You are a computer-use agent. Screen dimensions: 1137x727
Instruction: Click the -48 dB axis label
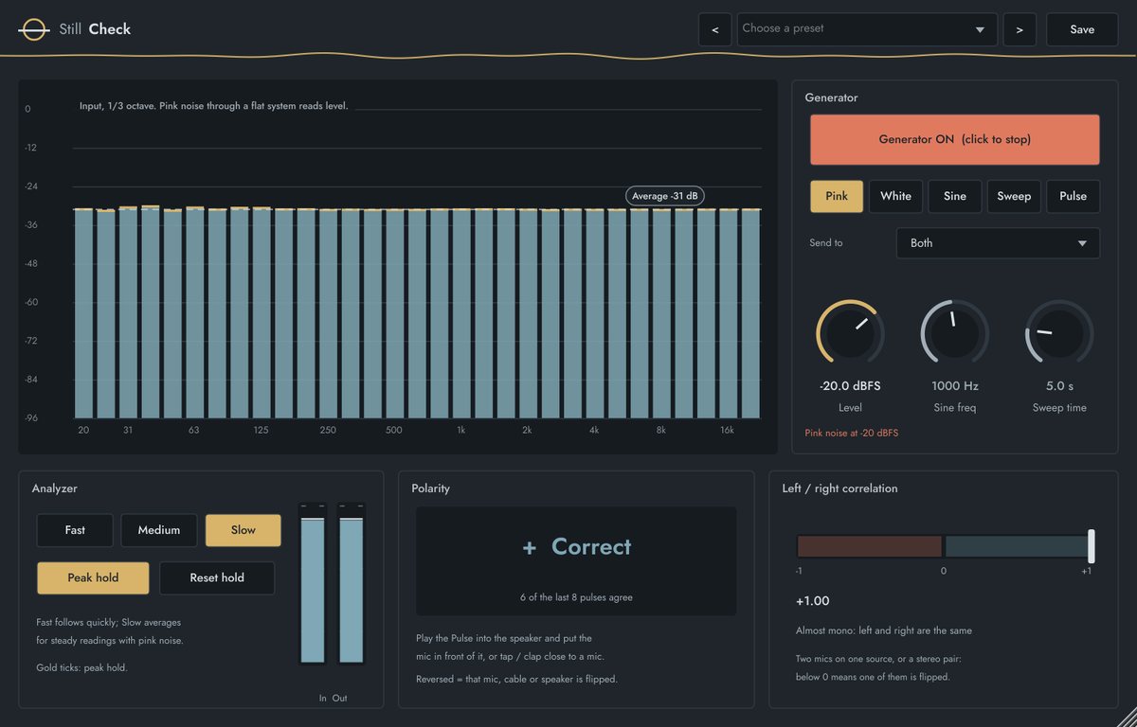(31, 263)
